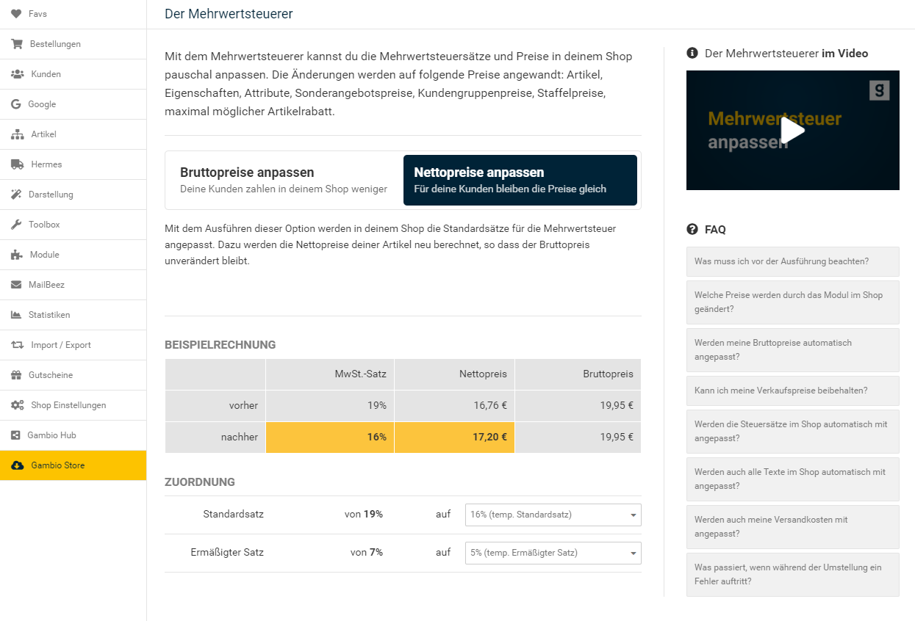The image size is (915, 621).
Task: Expand FAQ 'Was muss ich vor der Ausführung beachten?'
Action: click(792, 261)
